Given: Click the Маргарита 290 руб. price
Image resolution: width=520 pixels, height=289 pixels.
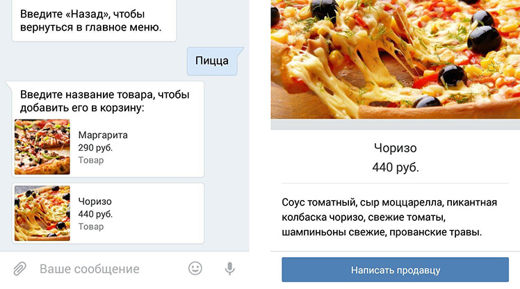Looking at the screenshot, I should (x=95, y=148).
